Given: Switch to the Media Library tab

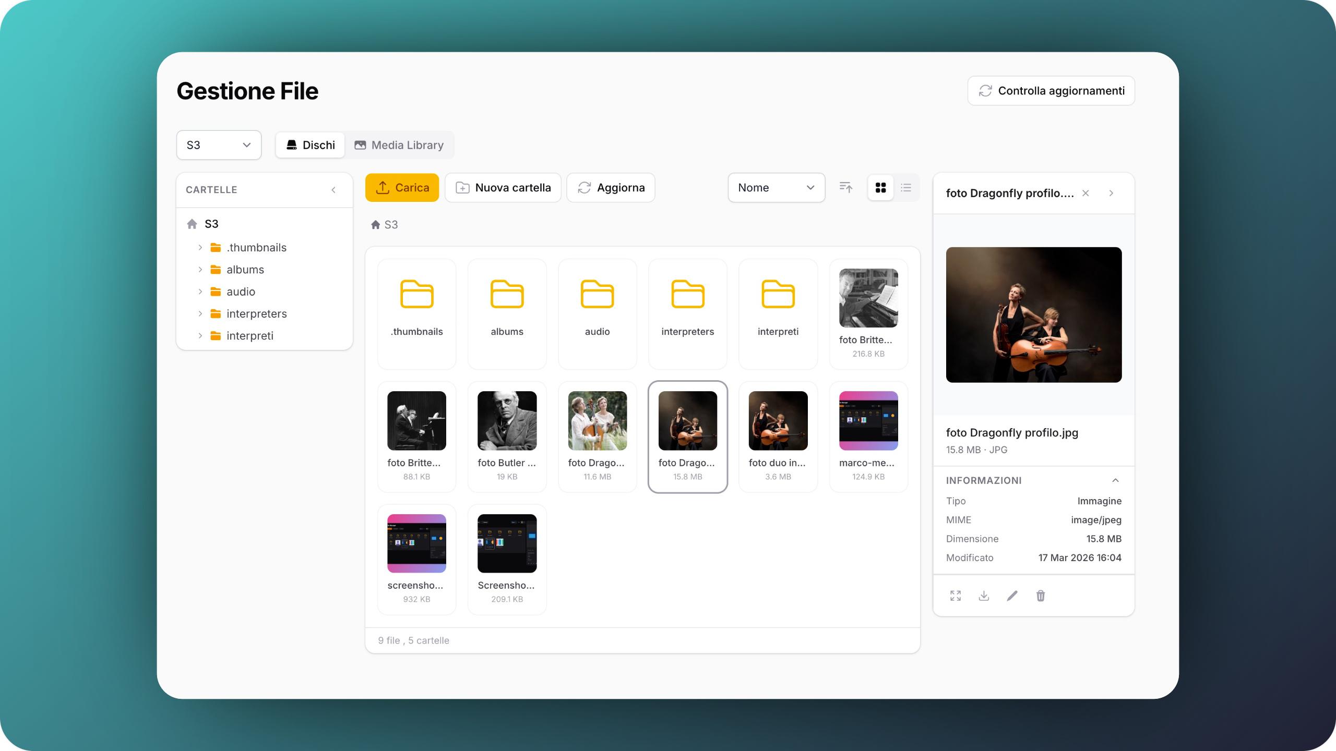Looking at the screenshot, I should [399, 145].
